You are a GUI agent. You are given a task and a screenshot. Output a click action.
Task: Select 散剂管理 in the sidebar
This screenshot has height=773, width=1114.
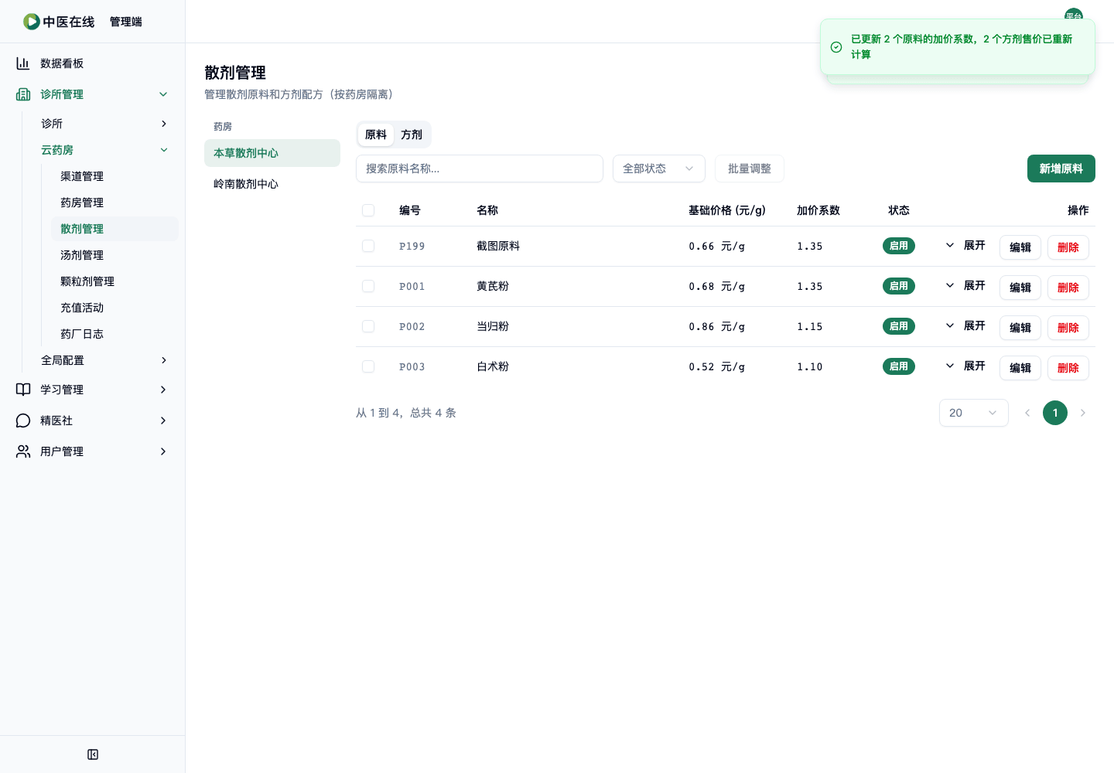coord(114,229)
